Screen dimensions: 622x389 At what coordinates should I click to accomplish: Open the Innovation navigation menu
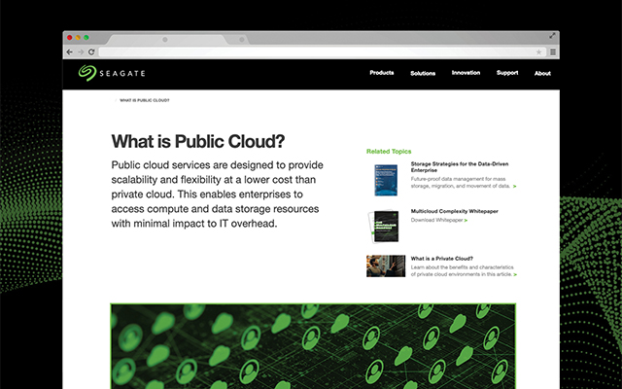[x=466, y=73]
